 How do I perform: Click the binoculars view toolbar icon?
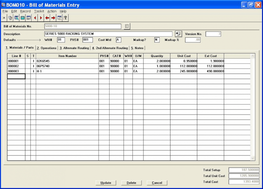28,18
